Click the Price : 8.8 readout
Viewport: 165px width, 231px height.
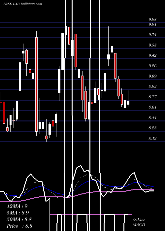click(x=19, y=226)
